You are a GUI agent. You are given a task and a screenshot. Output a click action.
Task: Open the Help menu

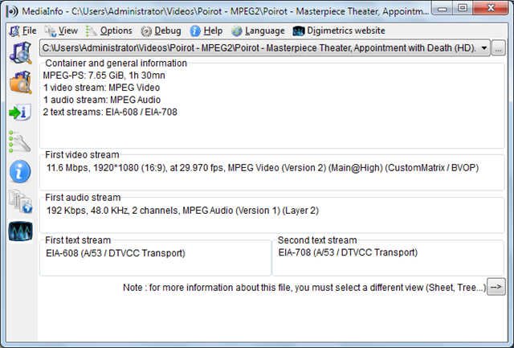click(206, 31)
